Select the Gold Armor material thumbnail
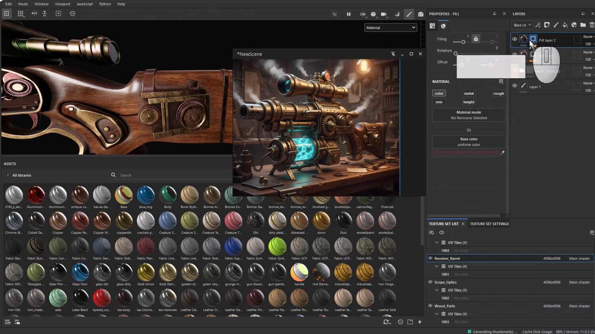This screenshot has width=595, height=334. click(146, 272)
